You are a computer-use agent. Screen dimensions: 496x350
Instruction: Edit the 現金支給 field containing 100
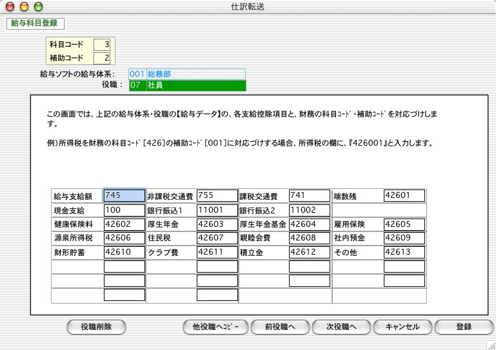pos(124,210)
